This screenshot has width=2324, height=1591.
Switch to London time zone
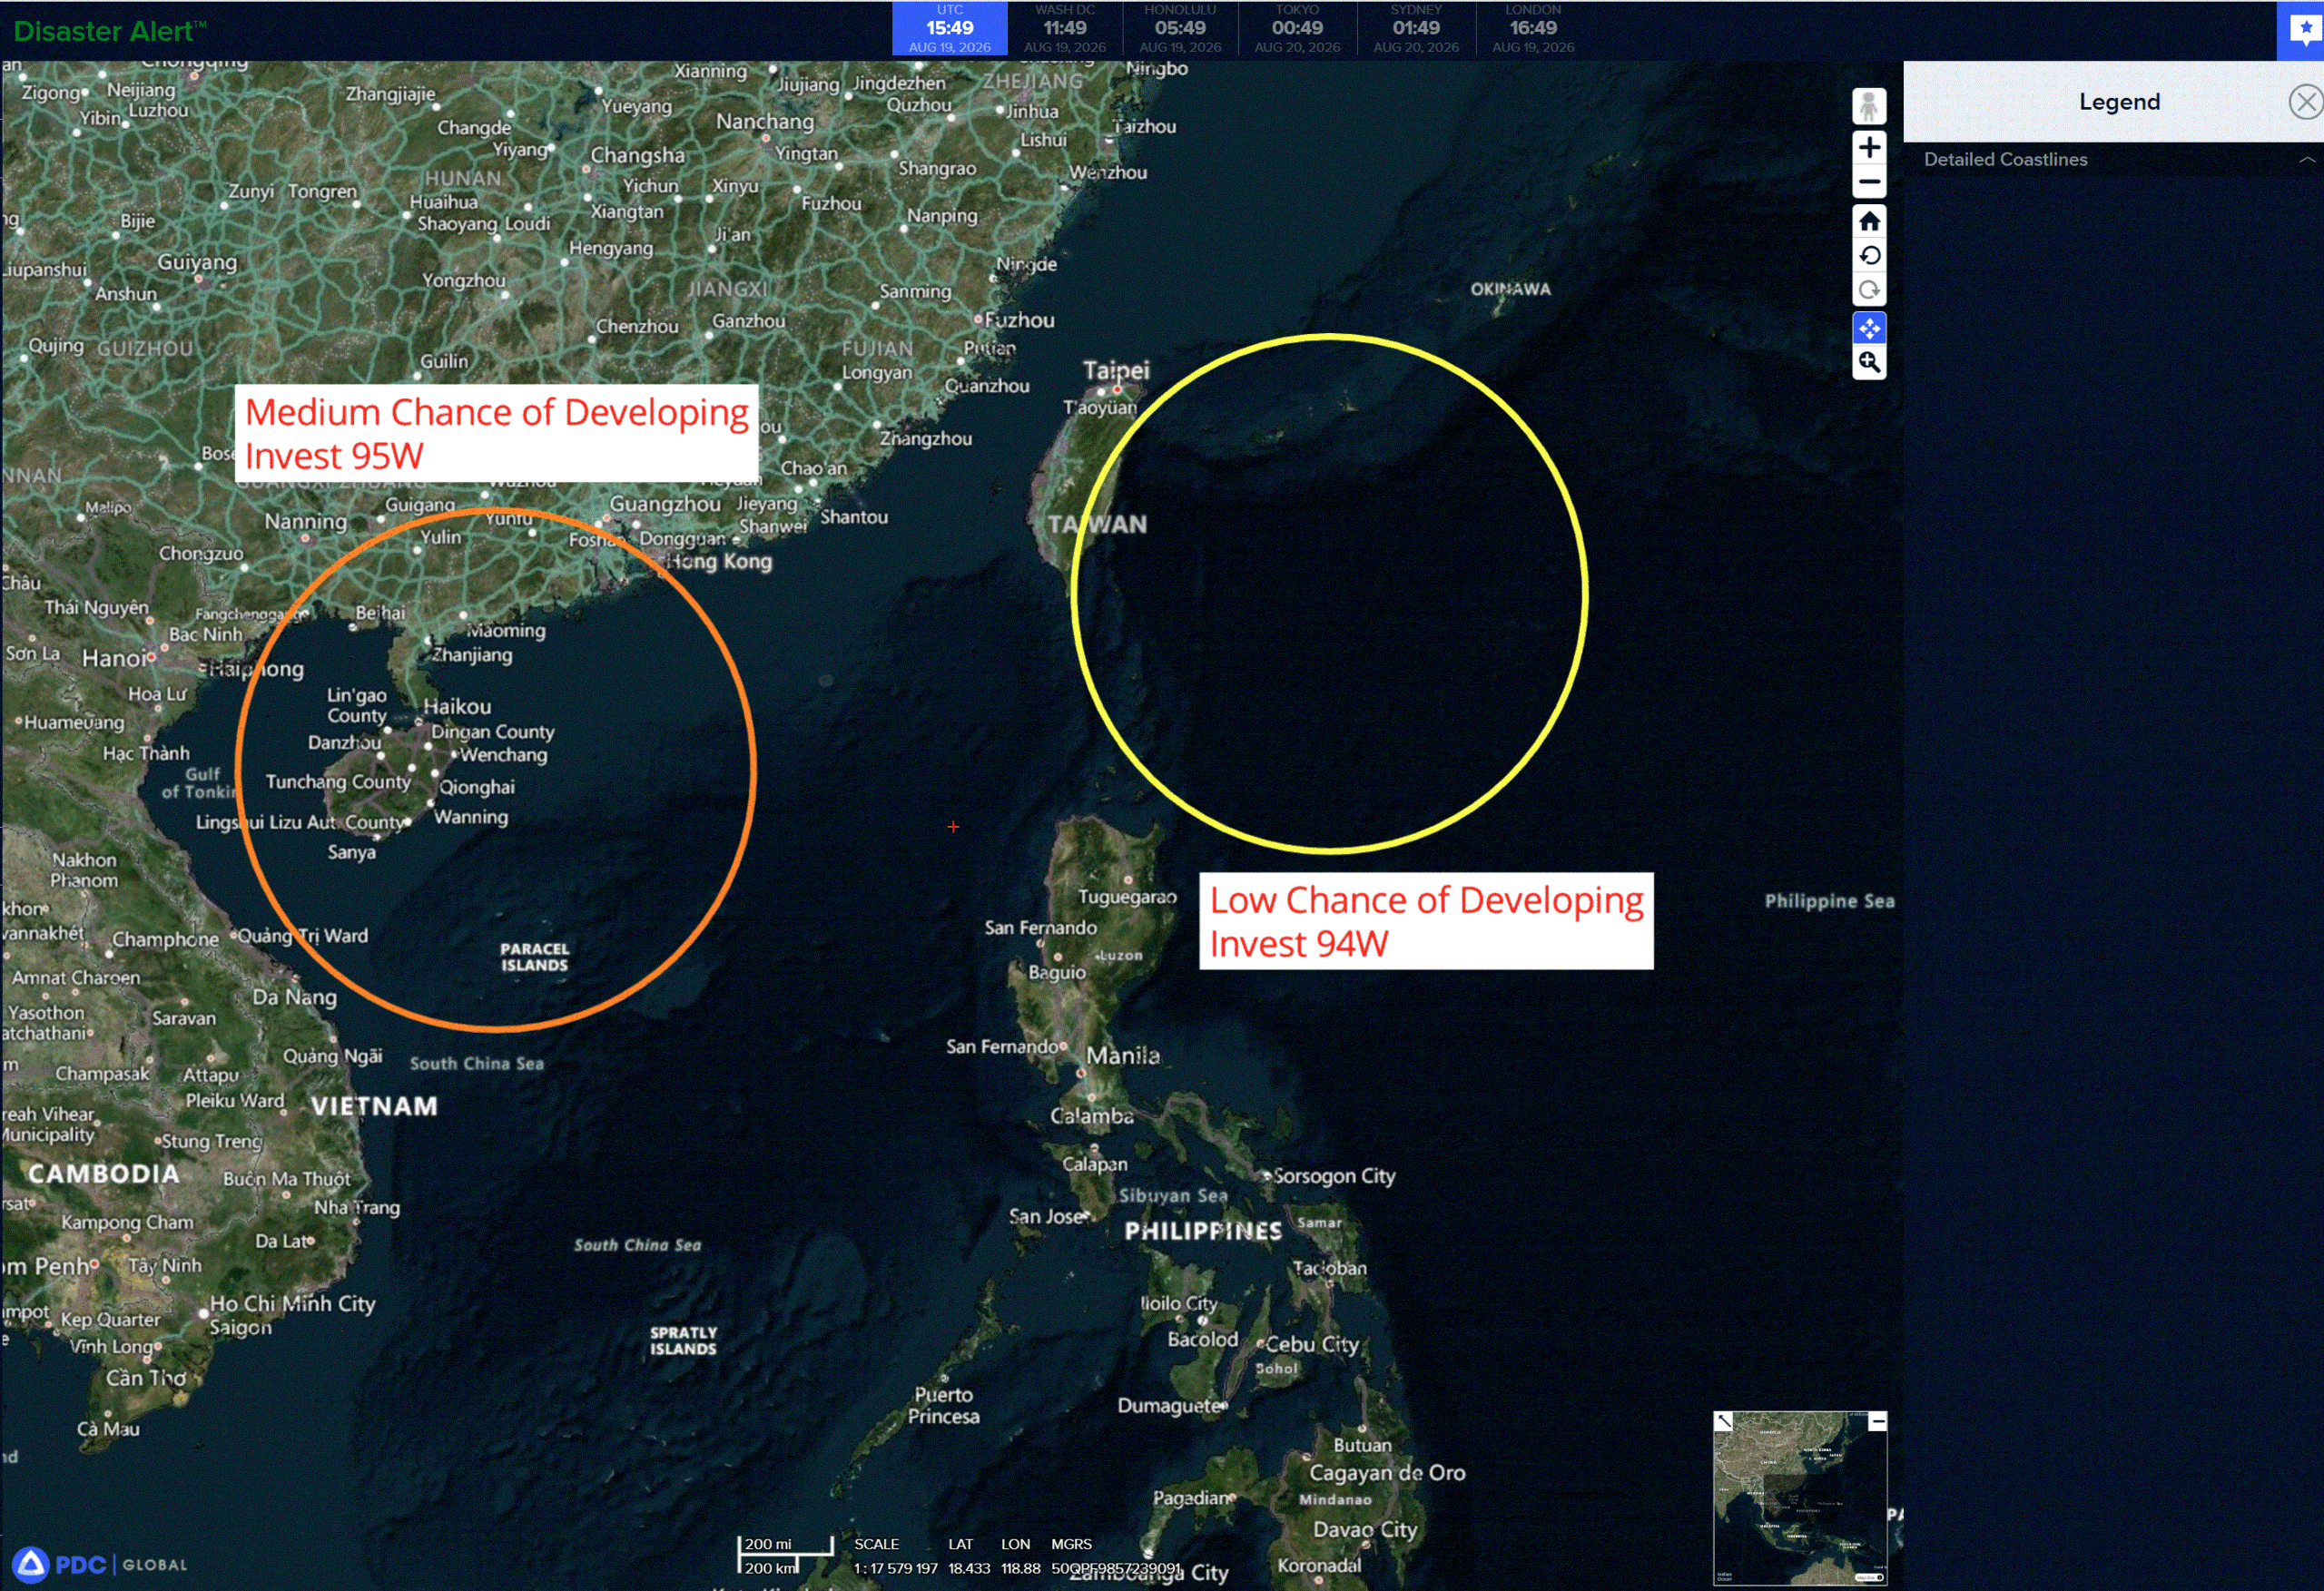1533,29
